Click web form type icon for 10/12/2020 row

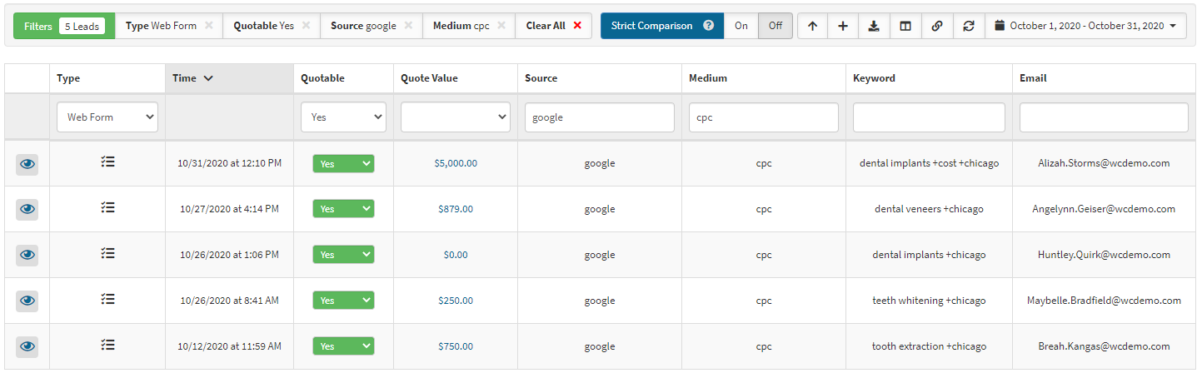click(x=107, y=344)
